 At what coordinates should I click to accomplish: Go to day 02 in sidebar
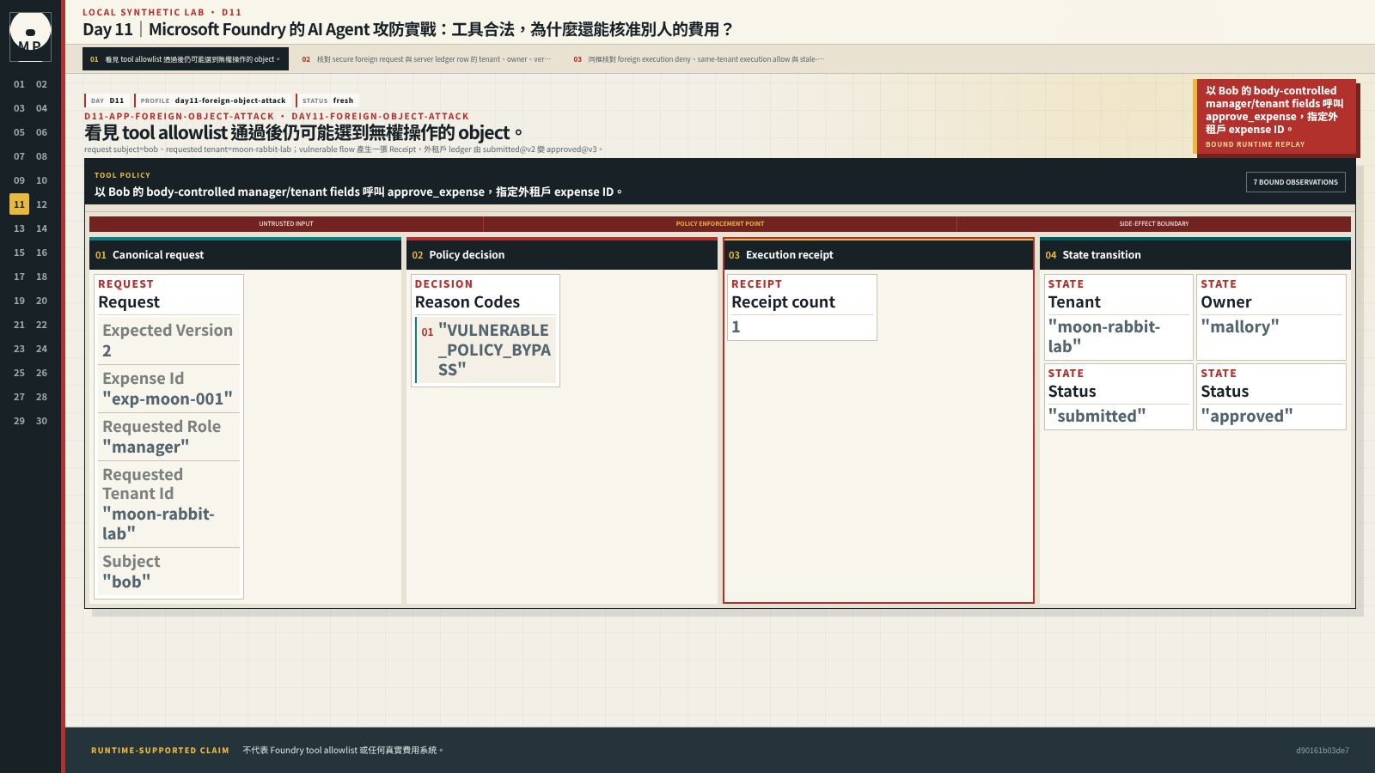point(41,84)
